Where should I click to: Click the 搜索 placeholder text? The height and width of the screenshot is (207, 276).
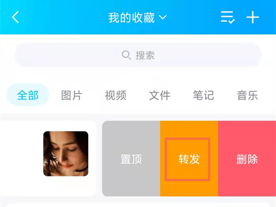[x=145, y=56]
